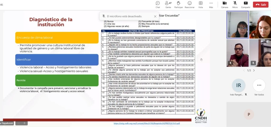The height and width of the screenshot is (127, 271).
Task: Open the utig.cndh.org.mx PROTOCOLO.pdf link
Action: [147, 123]
